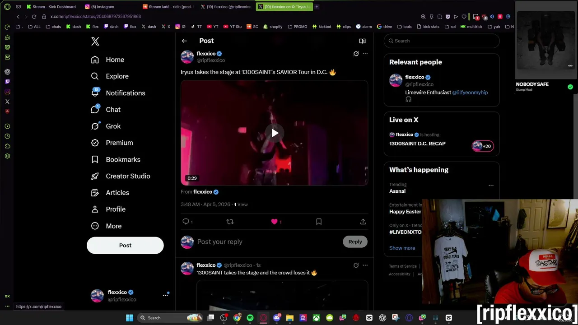Screen dimensions: 578x325
Task: Toggle the pink like heart
Action: [274, 222]
